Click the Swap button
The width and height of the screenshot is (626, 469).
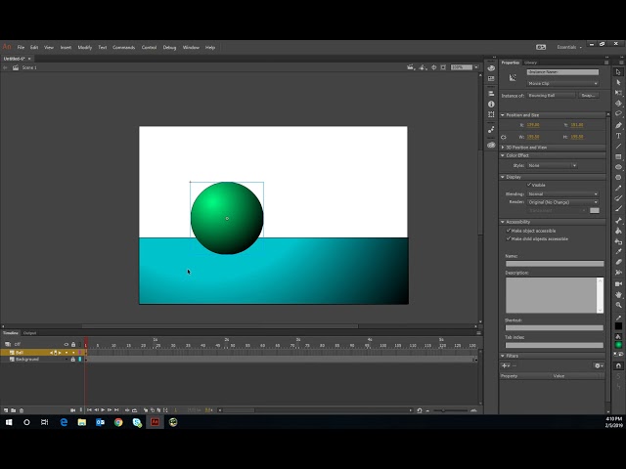pos(588,96)
